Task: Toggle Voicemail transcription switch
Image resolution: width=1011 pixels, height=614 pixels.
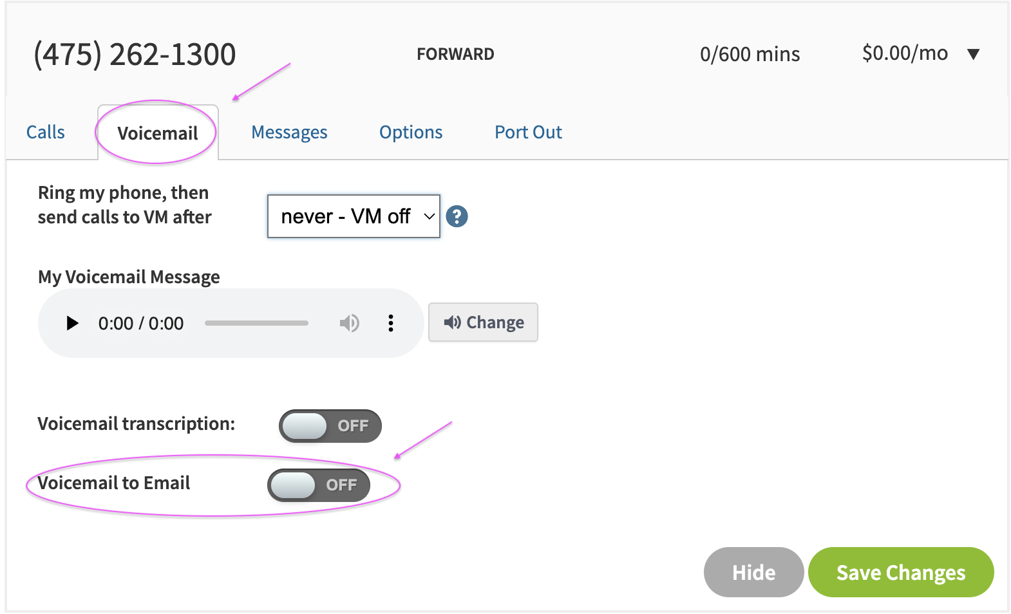Action: coord(330,426)
